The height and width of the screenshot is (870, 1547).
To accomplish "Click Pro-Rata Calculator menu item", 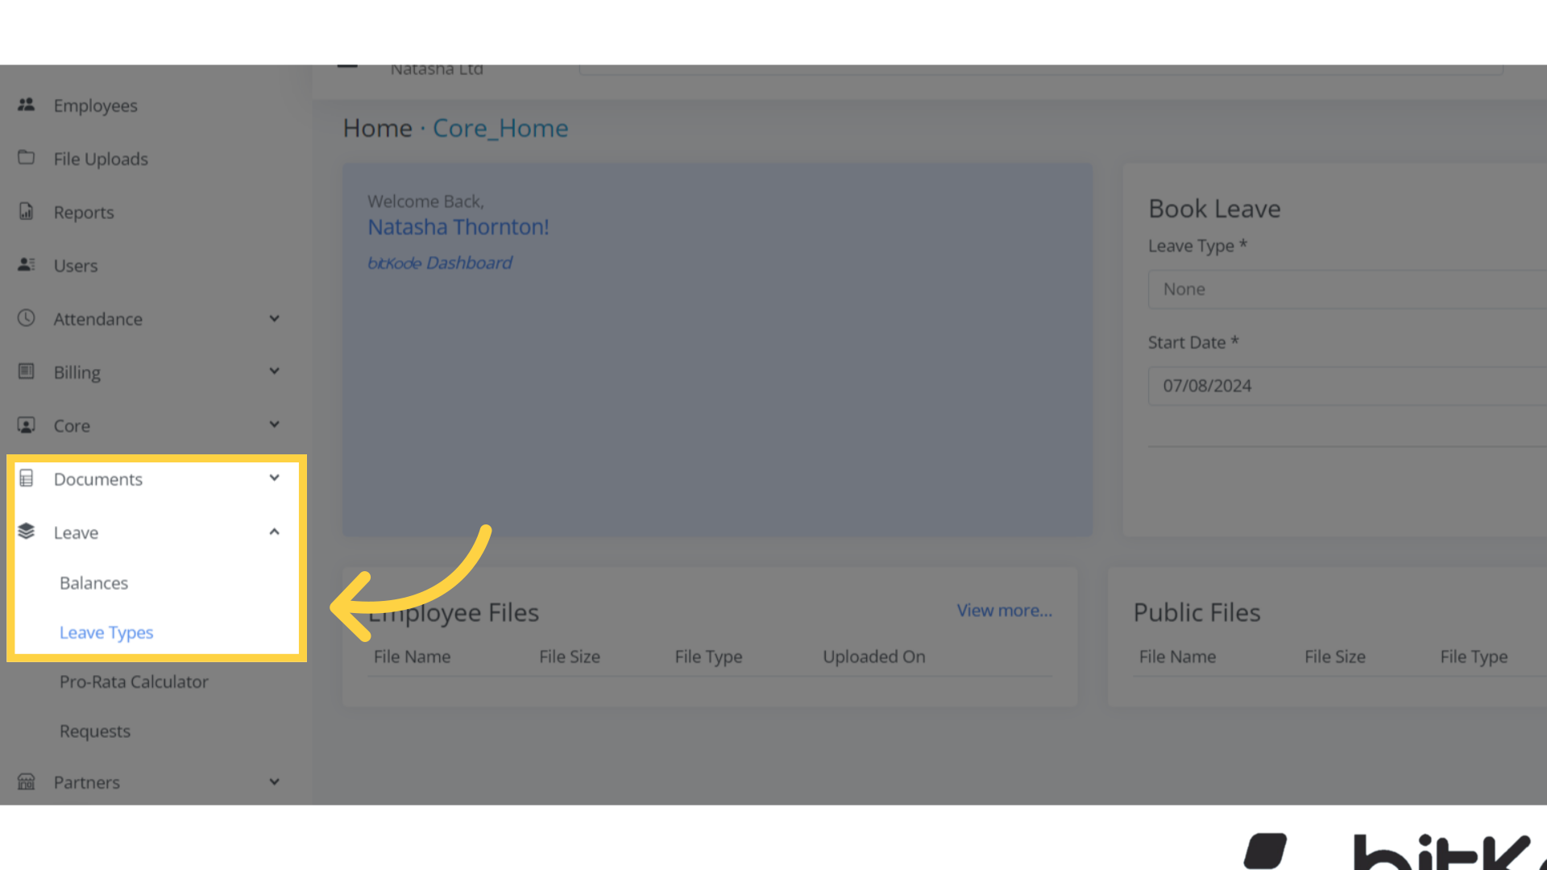I will 134,681.
